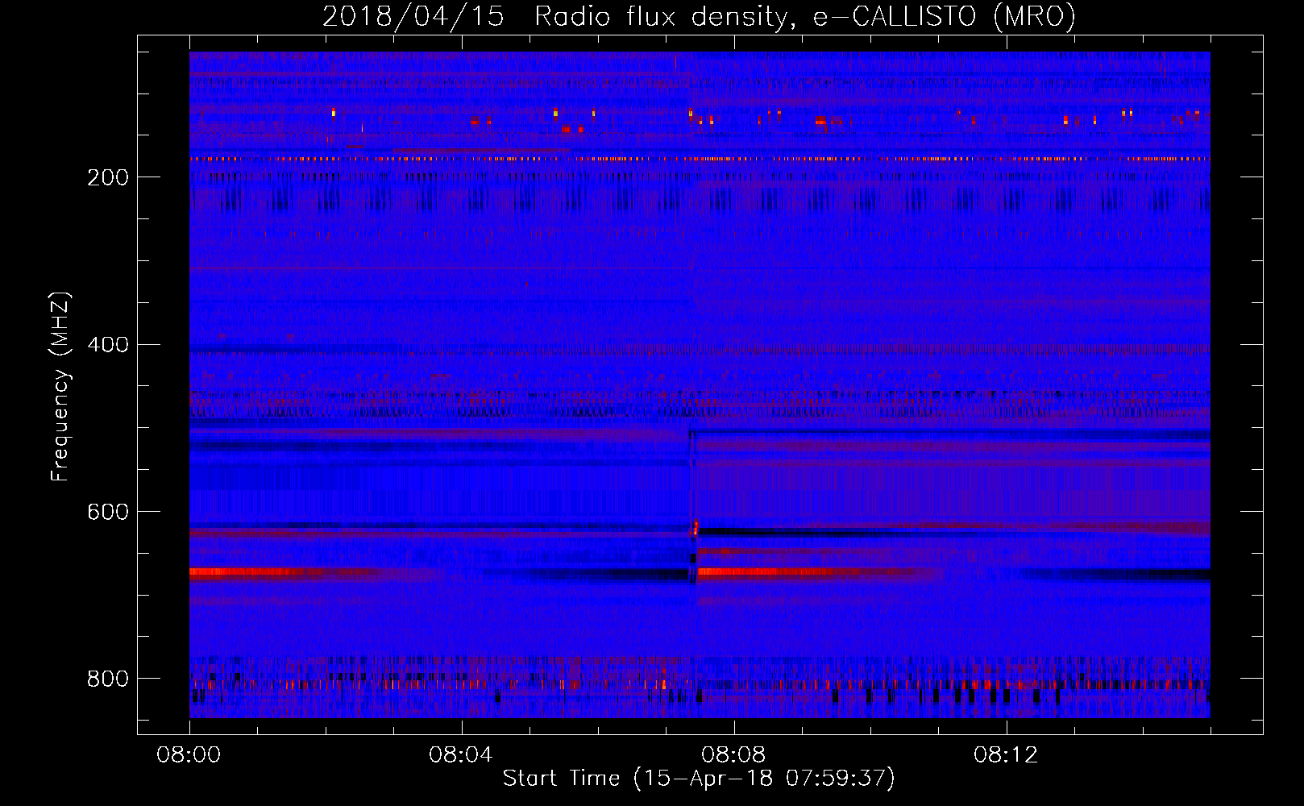Select the 'Frequency (MHZ)' y-axis label
Image resolution: width=1304 pixels, height=806 pixels.
click(60, 387)
